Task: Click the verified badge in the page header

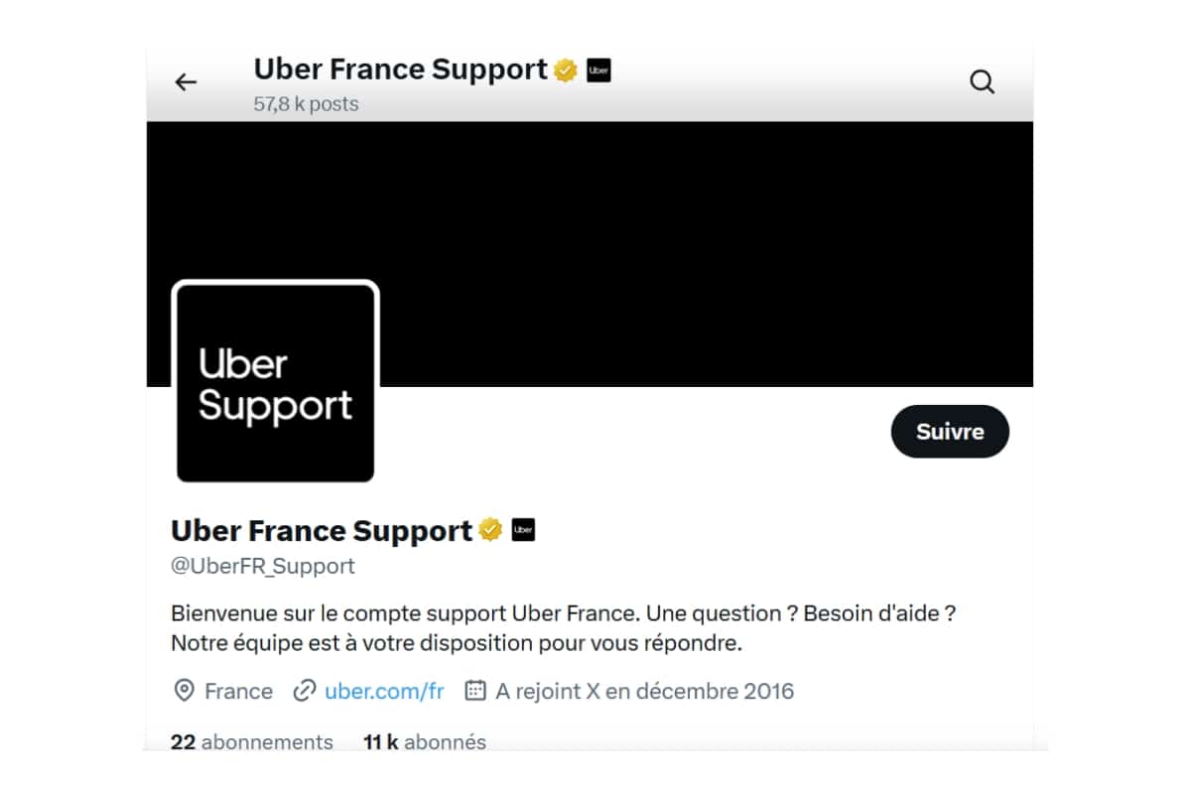Action: [x=564, y=68]
